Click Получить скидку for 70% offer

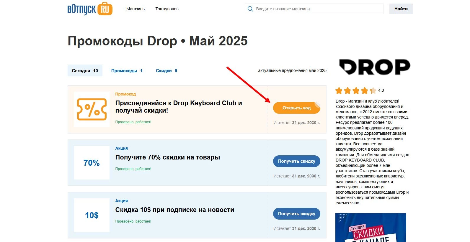coord(297,161)
